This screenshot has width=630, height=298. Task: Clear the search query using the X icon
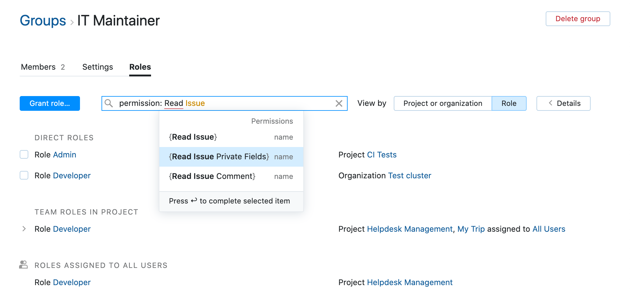coord(339,103)
